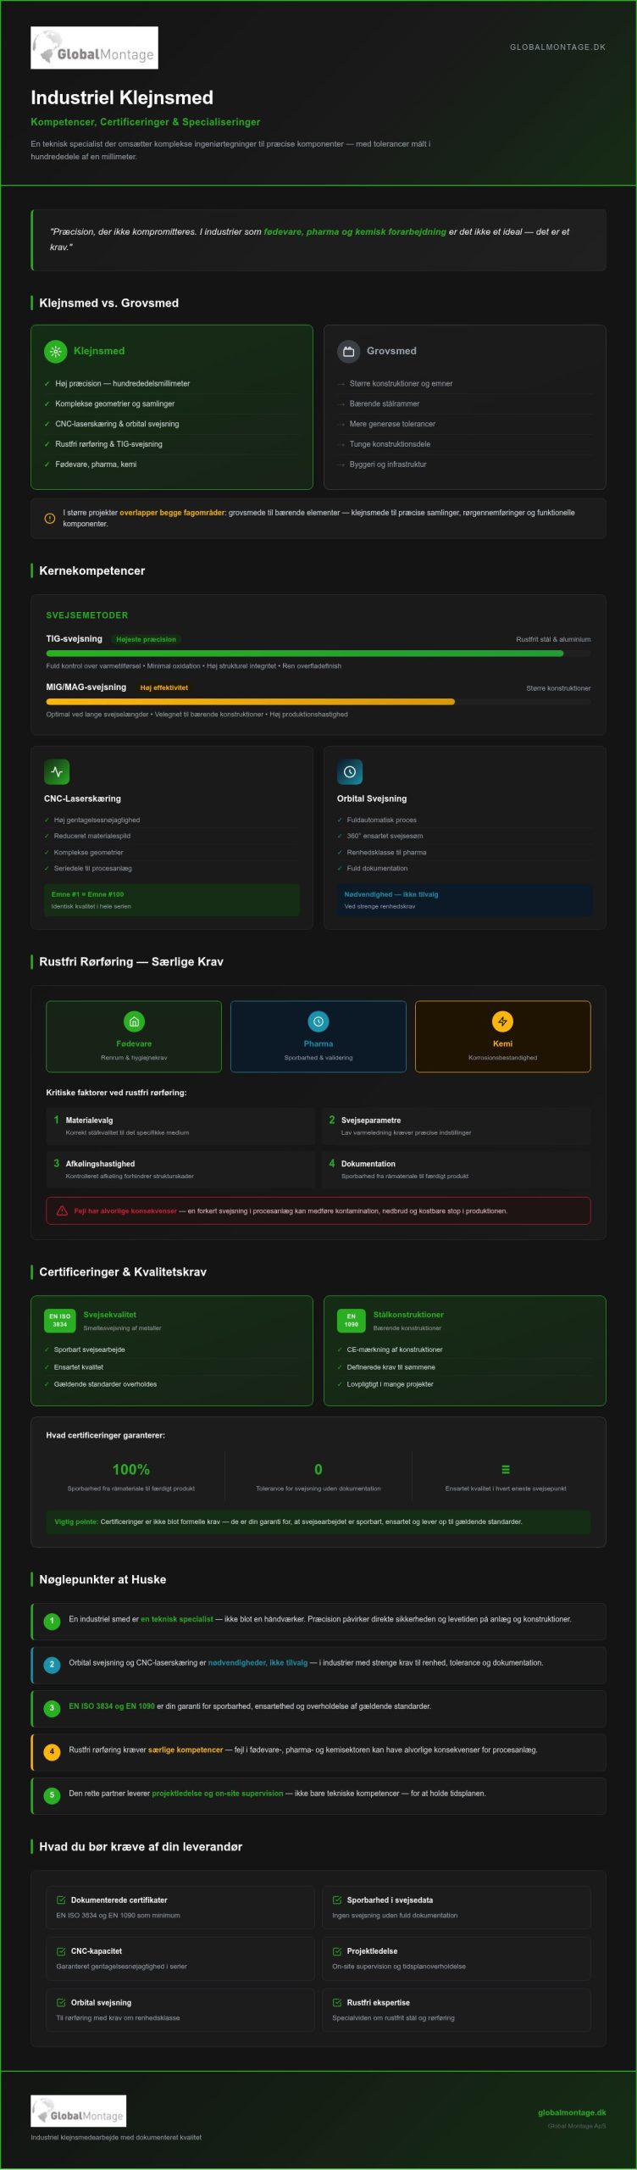Click the green TIG-svejsning progress bar
The height and width of the screenshot is (2170, 637).
318,654
